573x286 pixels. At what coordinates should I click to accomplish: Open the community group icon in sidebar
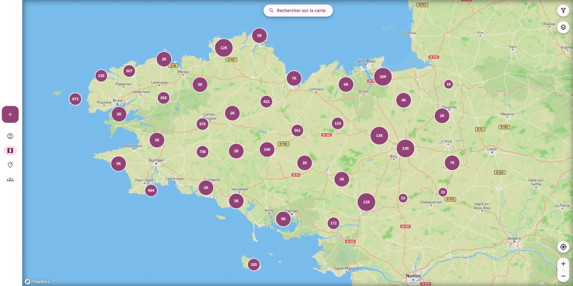click(x=10, y=179)
